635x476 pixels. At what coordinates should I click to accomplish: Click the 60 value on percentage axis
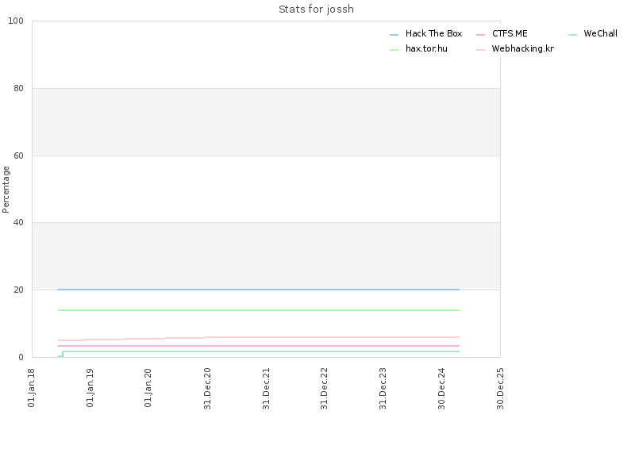click(x=18, y=155)
